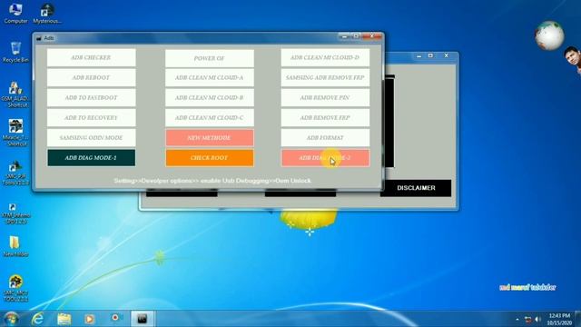Click the ADB REMOVE FRP button
This screenshot has height=327, width=581.
coord(325,117)
